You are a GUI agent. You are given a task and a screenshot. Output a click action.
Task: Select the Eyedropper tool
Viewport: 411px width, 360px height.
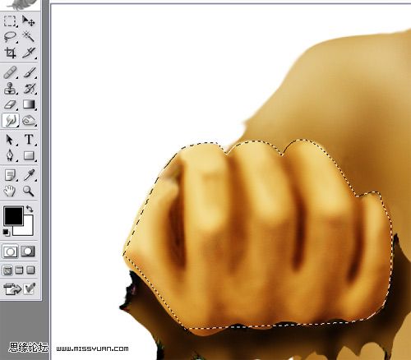[x=29, y=175]
